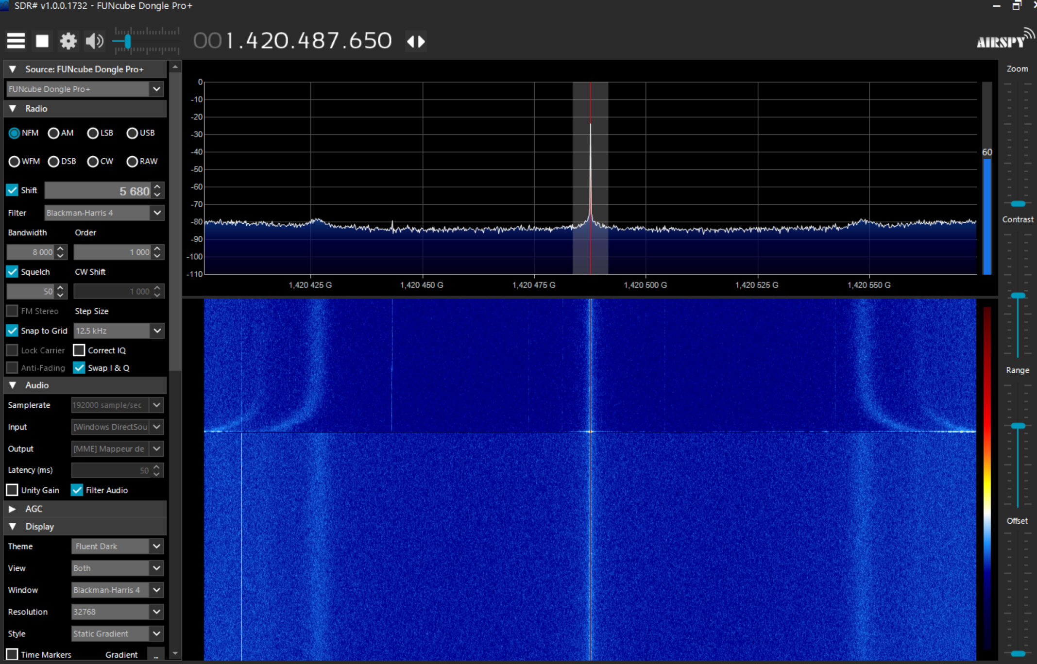Collapse the Audio panel section

click(x=13, y=385)
